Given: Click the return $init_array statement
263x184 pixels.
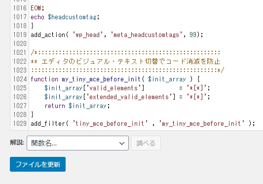Looking at the screenshot, I should click(x=77, y=106).
